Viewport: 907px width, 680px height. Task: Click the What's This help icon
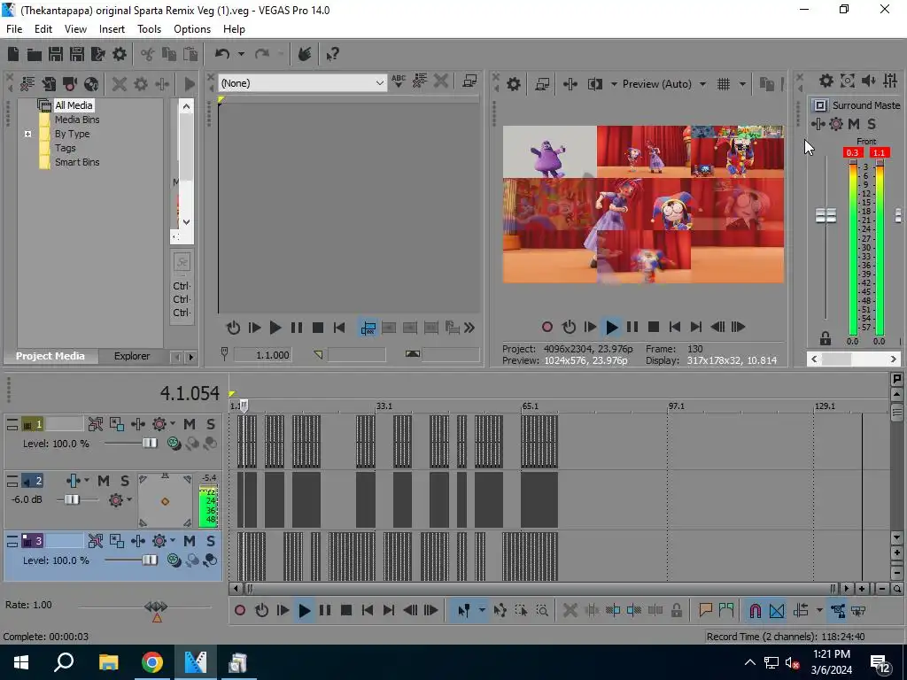coord(332,54)
